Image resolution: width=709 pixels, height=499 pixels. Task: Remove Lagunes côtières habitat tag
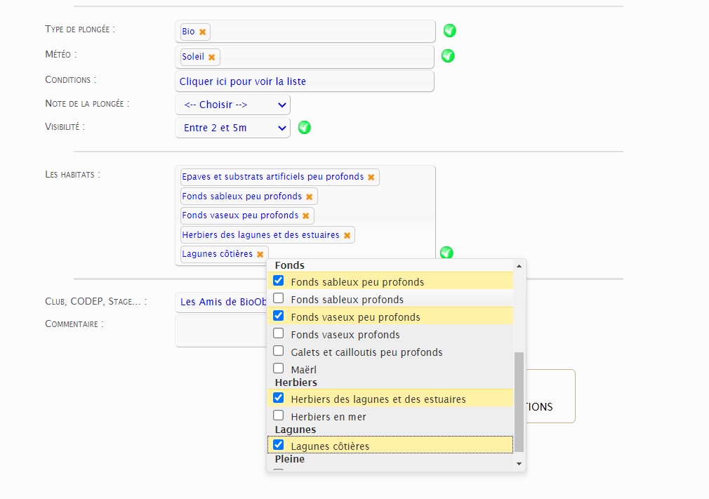pyautogui.click(x=260, y=255)
